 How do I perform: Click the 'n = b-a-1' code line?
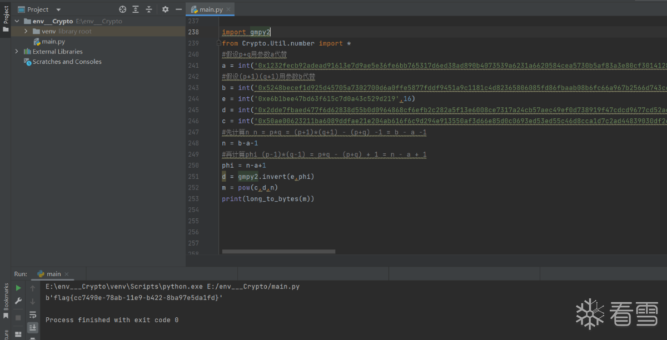[x=240, y=143]
